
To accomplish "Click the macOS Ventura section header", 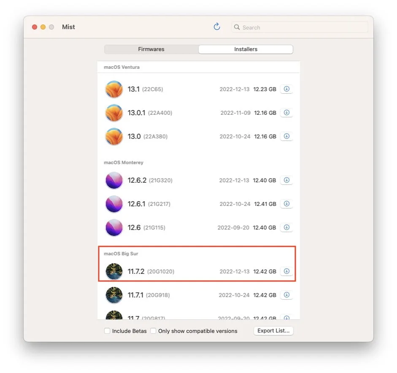I will tap(122, 67).
